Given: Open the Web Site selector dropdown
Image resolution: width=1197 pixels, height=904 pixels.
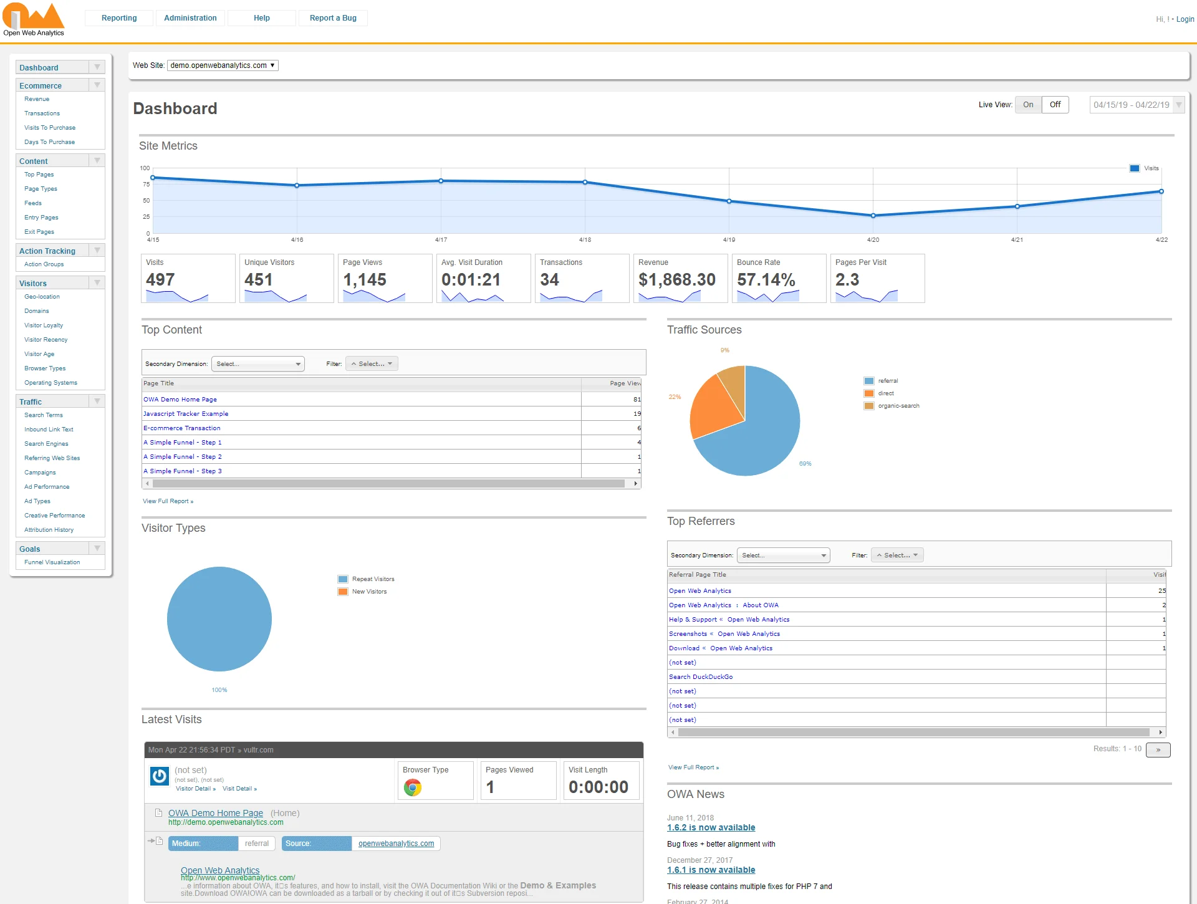Looking at the screenshot, I should (223, 65).
